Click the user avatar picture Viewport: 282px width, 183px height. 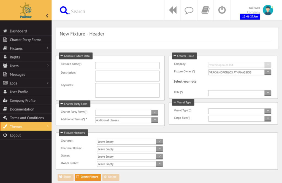(x=268, y=10)
